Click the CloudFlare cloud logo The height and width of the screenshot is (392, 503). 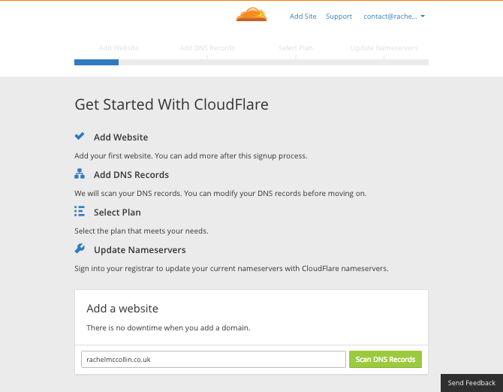point(251,14)
